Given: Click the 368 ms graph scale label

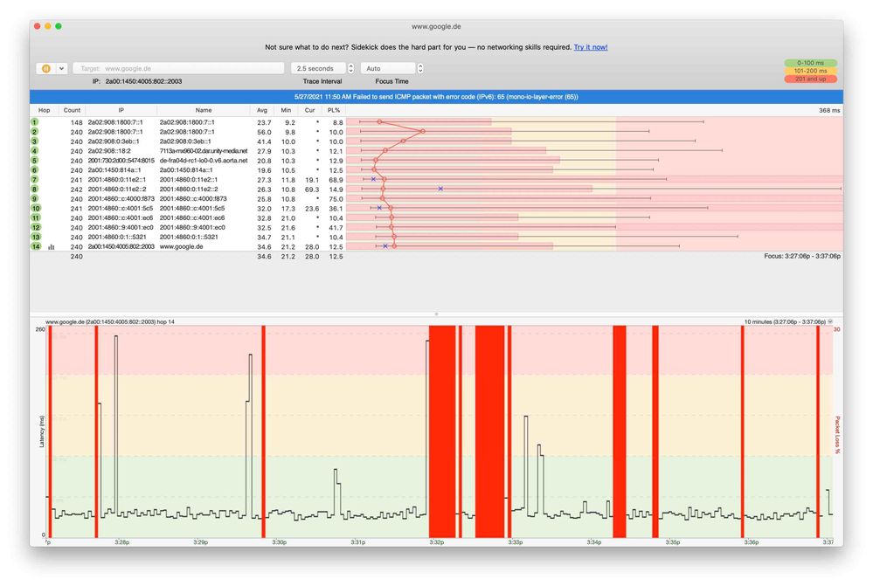Looking at the screenshot, I should (x=829, y=110).
